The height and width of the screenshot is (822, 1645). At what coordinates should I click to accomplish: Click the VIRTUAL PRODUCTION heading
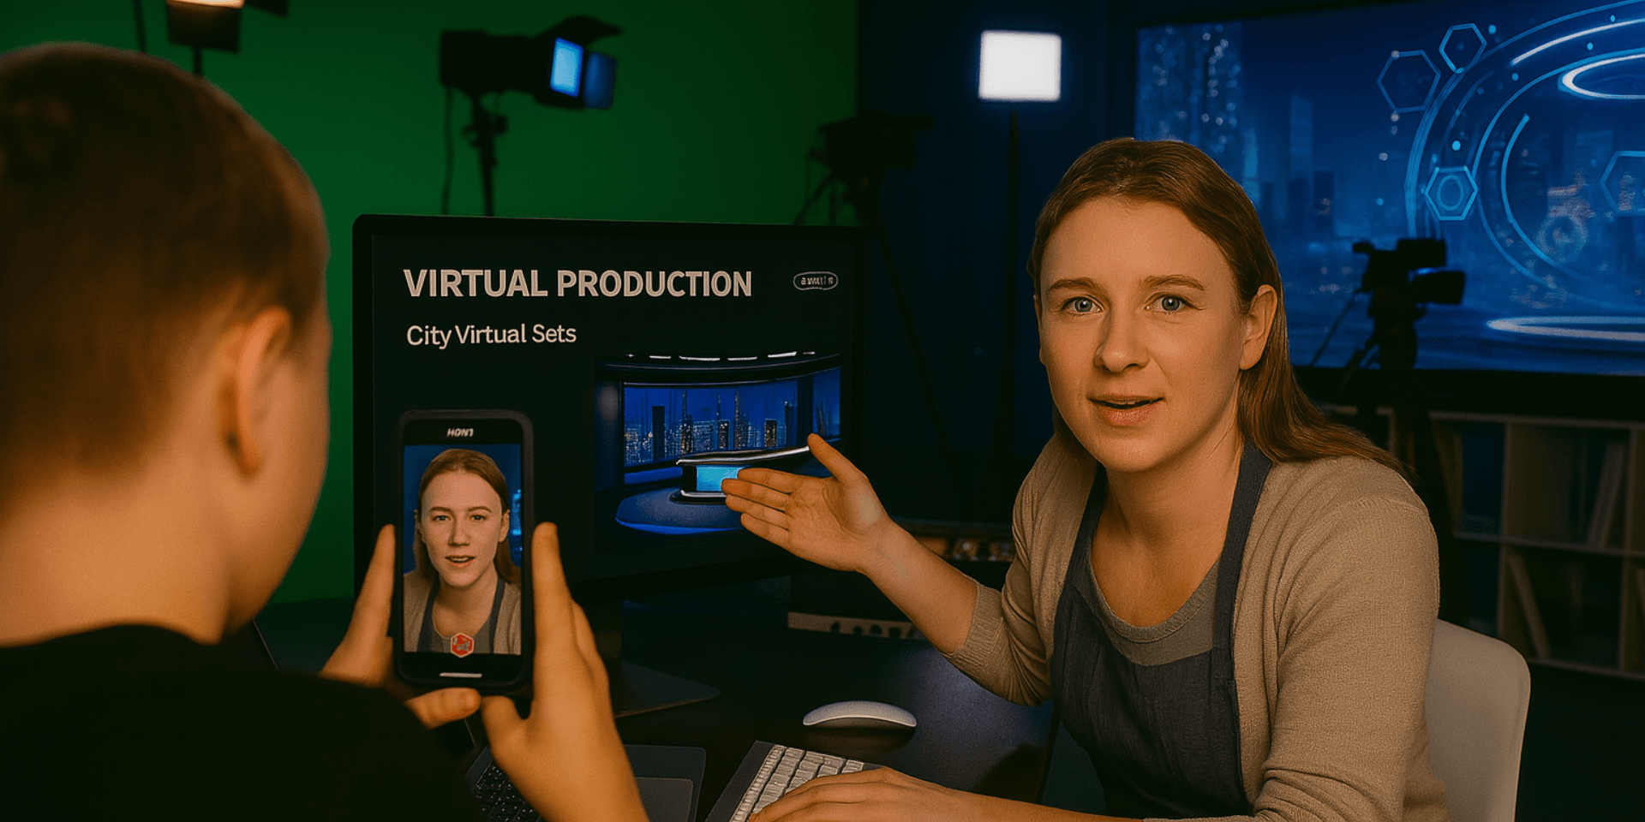577,284
